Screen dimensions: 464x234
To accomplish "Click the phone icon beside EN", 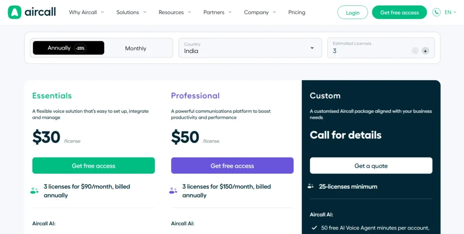I will click(436, 12).
